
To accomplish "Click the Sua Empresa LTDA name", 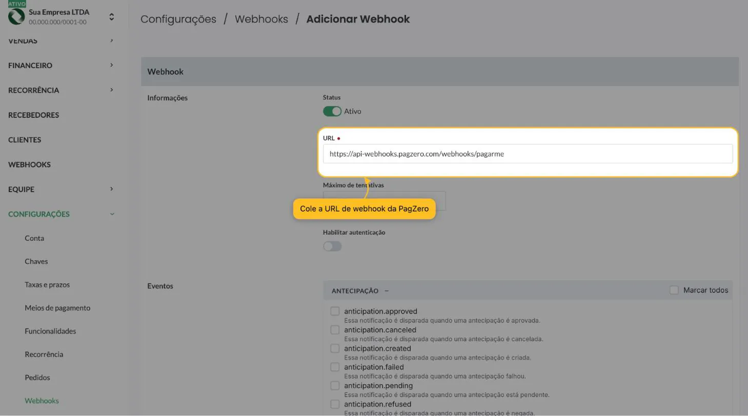I will 59,12.
